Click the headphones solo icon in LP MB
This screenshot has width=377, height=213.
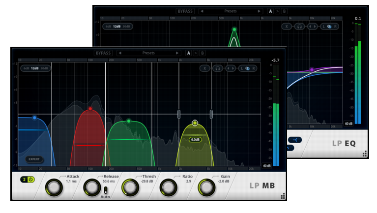click(x=217, y=68)
